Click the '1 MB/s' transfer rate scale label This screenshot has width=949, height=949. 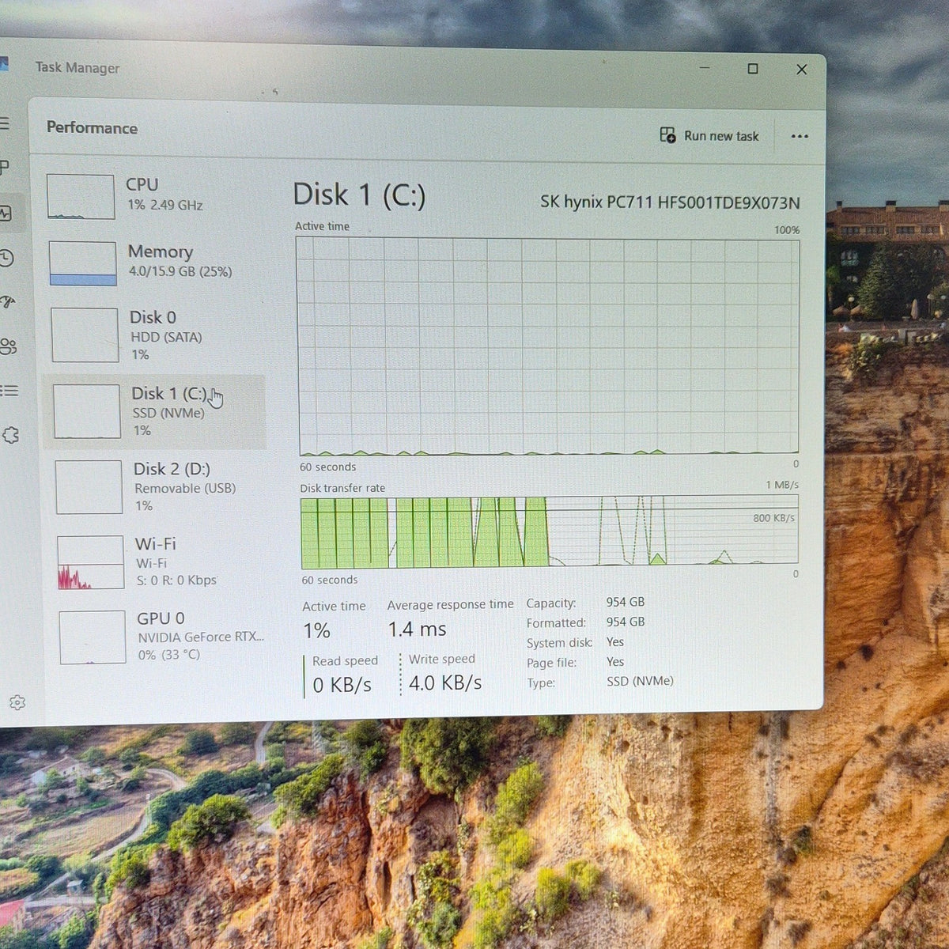pos(781,485)
